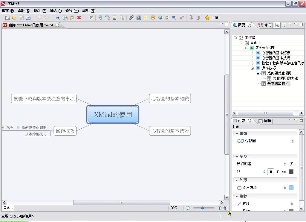
Task: Select 心智圖的基本認識 topic on canvas
Action: point(170,99)
